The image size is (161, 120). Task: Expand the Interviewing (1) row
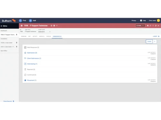click(x=90, y=64)
